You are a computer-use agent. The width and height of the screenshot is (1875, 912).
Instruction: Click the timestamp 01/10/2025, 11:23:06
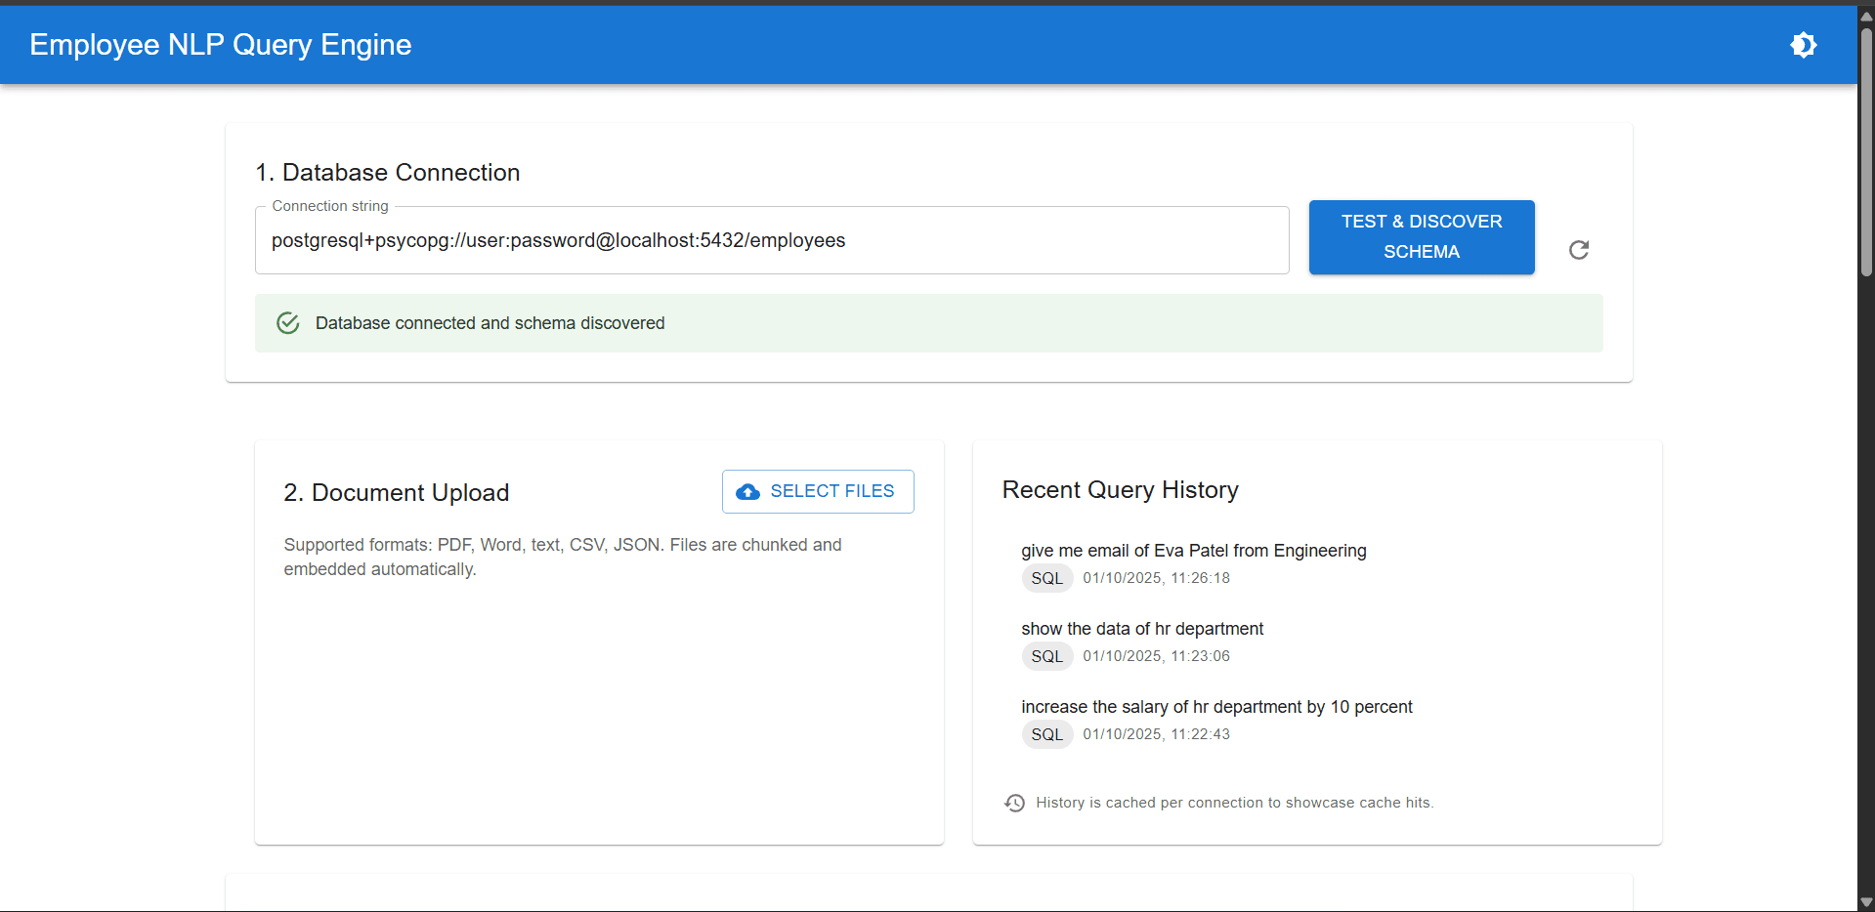coord(1156,656)
